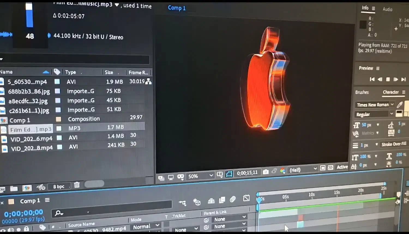
Task: Create a new folder in Project panel
Action: click(14, 188)
